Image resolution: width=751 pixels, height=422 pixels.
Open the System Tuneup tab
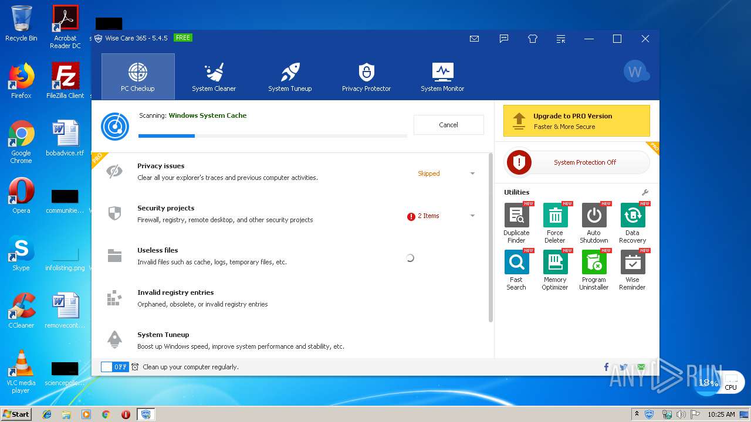290,76
